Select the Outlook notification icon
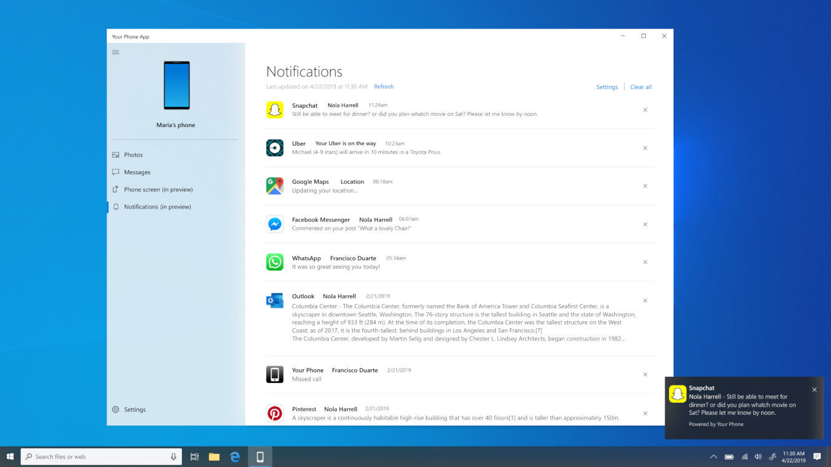Image resolution: width=831 pixels, height=467 pixels. click(x=274, y=300)
